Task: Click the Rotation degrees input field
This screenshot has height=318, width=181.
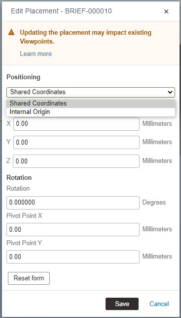Action: (73, 203)
